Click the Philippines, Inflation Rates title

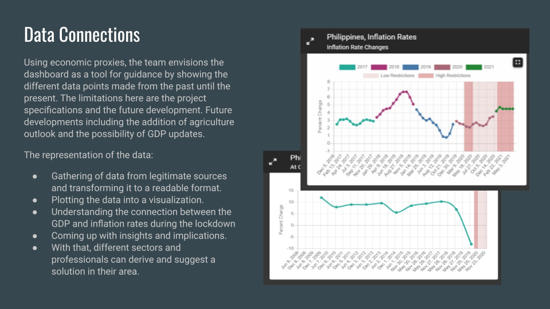pyautogui.click(x=371, y=37)
